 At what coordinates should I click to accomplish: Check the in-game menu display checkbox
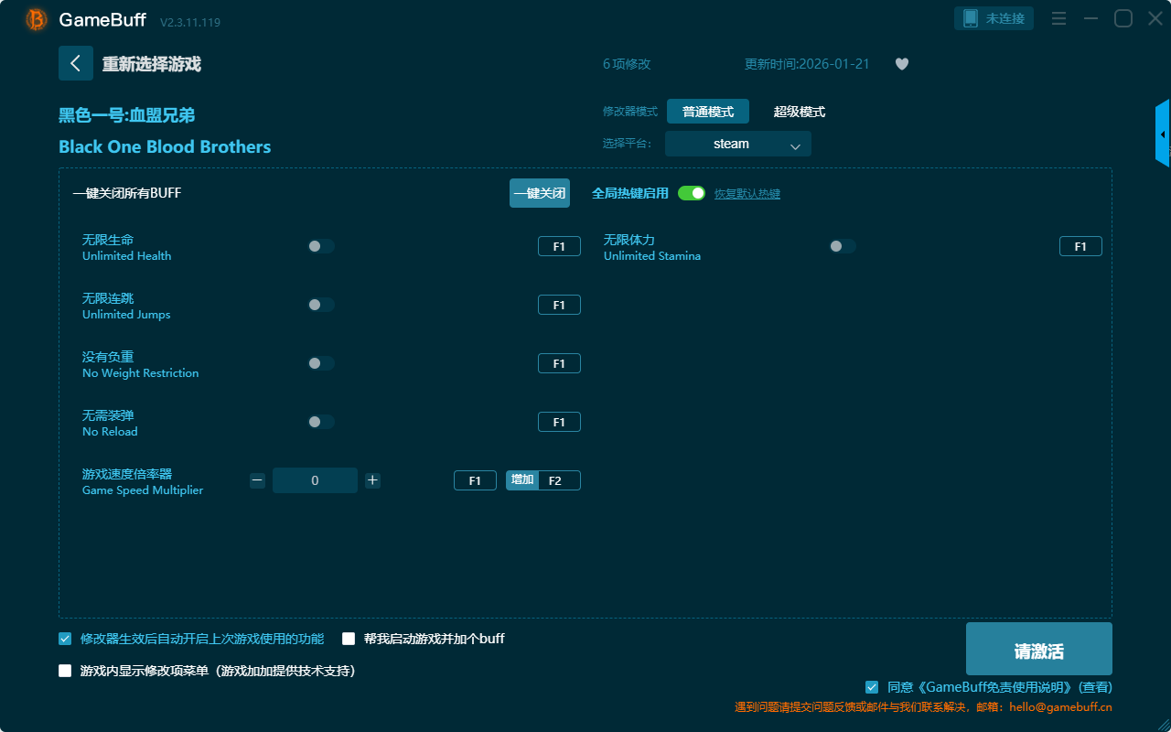[x=65, y=671]
